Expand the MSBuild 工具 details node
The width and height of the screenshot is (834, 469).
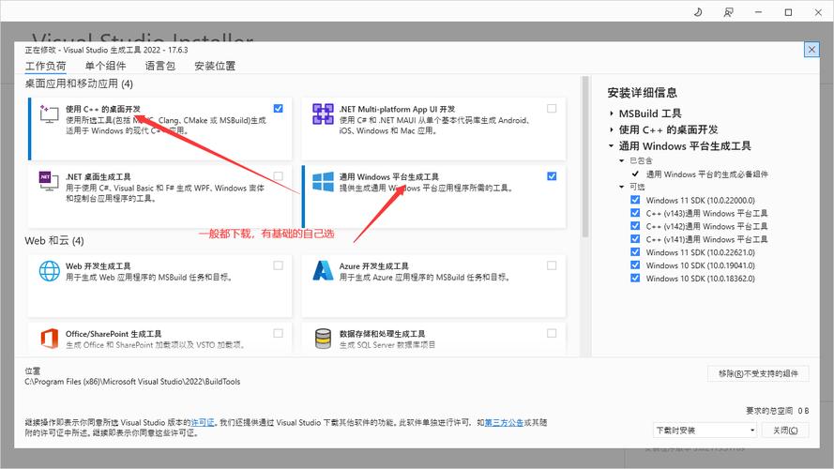(612, 113)
